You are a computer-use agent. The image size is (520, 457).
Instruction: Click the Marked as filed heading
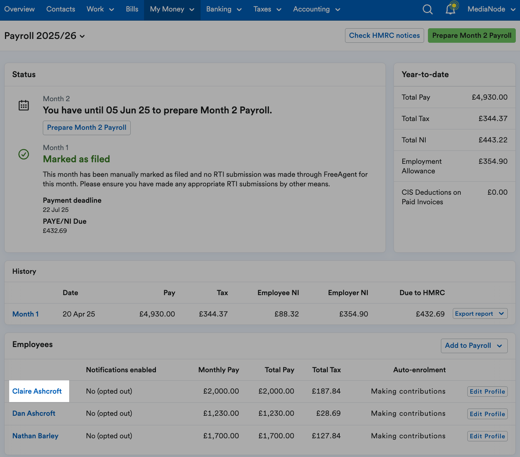pos(76,159)
